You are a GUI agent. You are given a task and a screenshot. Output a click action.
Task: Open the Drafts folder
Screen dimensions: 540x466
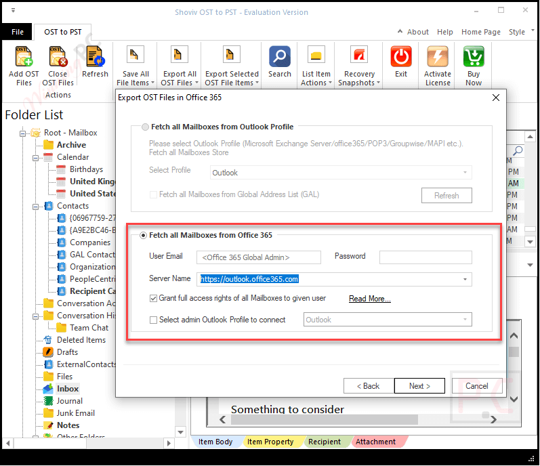[x=67, y=352]
